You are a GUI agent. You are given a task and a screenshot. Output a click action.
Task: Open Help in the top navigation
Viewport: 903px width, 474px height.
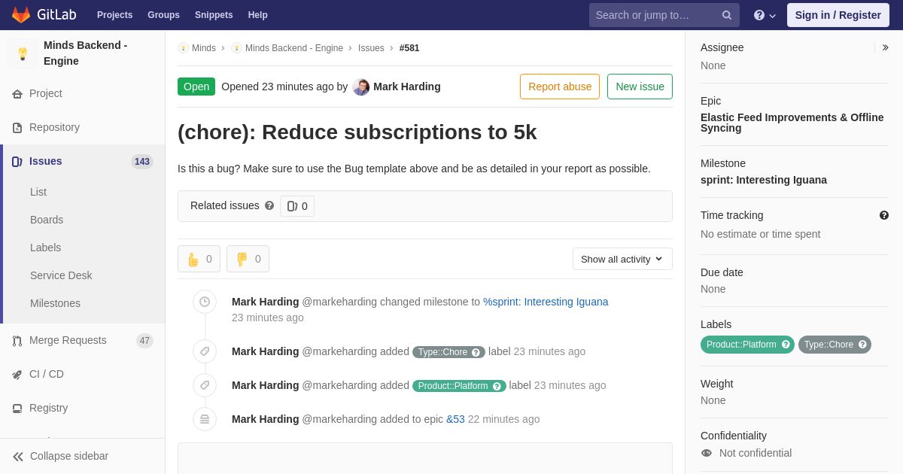point(258,15)
